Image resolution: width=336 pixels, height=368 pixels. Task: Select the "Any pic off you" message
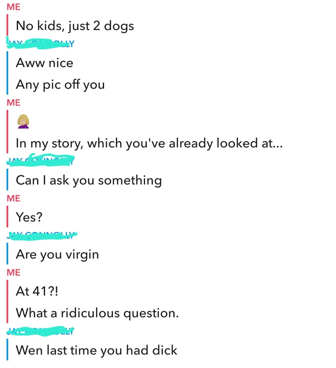click(60, 85)
